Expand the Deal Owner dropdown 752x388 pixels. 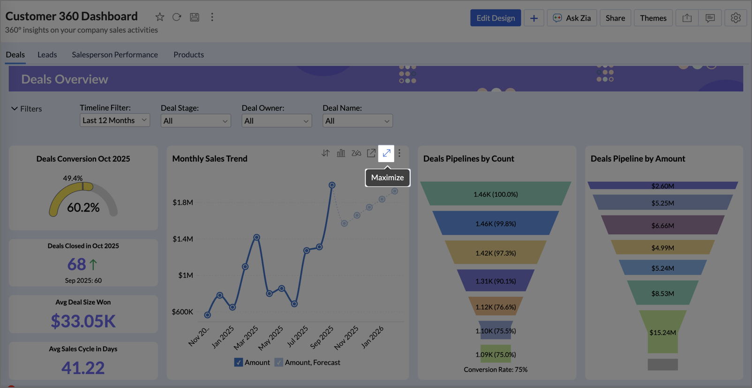(x=277, y=121)
